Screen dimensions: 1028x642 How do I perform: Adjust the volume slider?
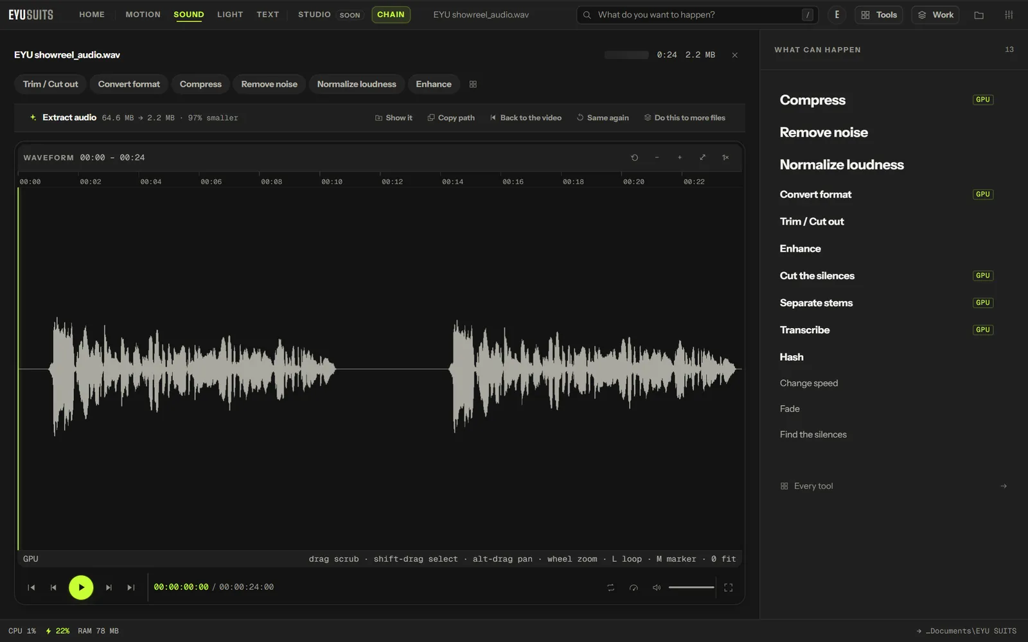[x=691, y=587]
